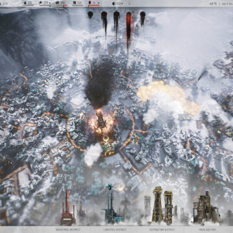Click the shelter house icon with red bar
Image resolution: width=233 pixels, height=233 pixels.
click(x=58, y=3)
